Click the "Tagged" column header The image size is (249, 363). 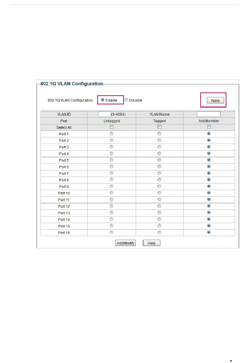pyautogui.click(x=160, y=121)
